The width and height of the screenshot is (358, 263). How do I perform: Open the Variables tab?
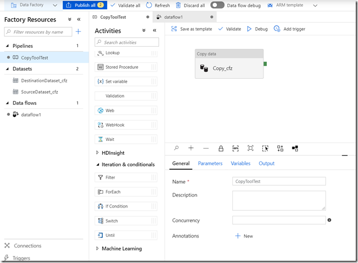pyautogui.click(x=240, y=163)
